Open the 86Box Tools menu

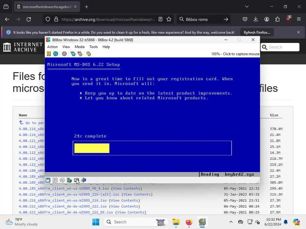pos(94,47)
